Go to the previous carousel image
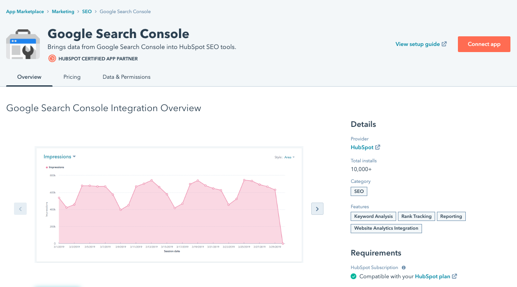The height and width of the screenshot is (287, 517). coord(21,209)
